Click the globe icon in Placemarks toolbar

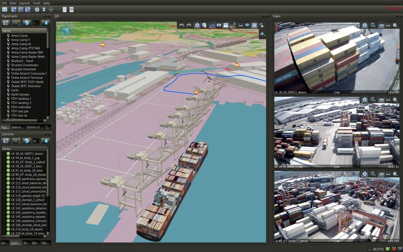[27, 23]
